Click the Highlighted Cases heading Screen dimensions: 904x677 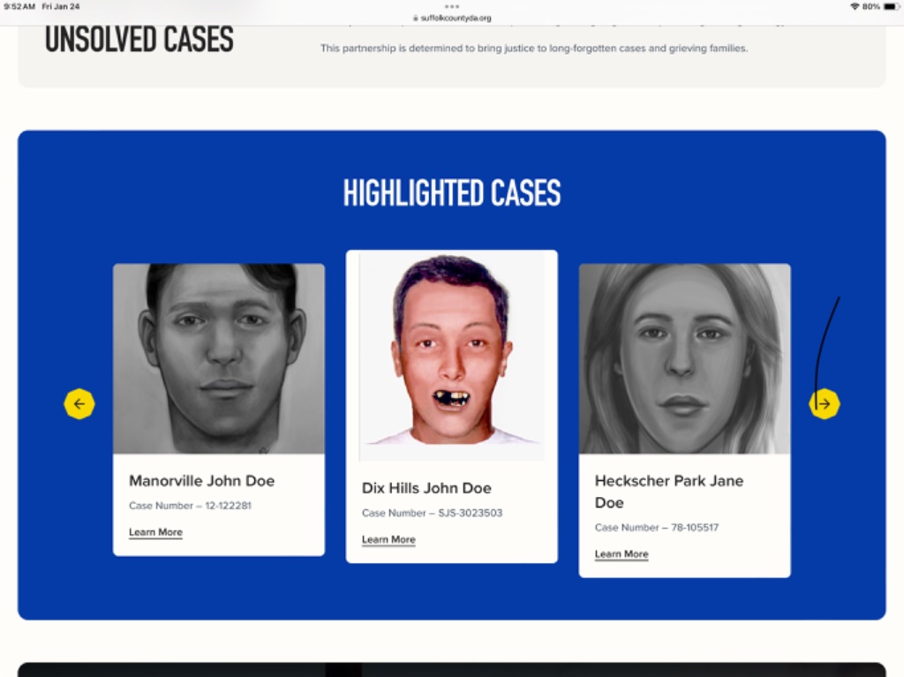(452, 192)
